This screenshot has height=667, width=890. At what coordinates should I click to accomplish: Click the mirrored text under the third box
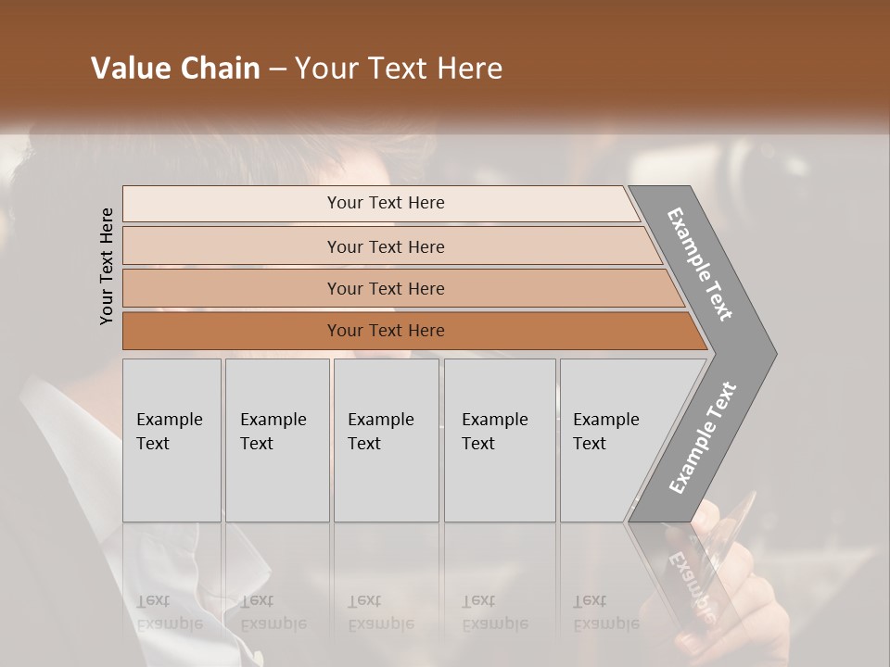tap(380, 612)
